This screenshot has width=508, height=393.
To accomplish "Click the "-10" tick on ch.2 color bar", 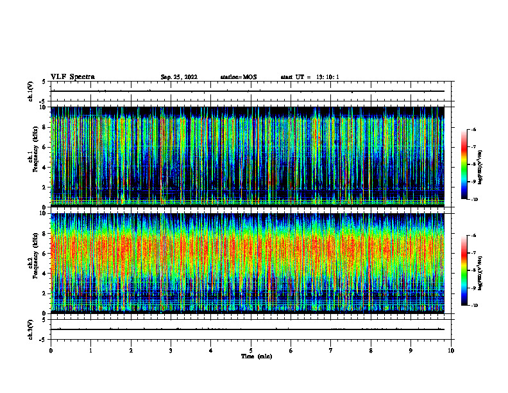I will (474, 306).
